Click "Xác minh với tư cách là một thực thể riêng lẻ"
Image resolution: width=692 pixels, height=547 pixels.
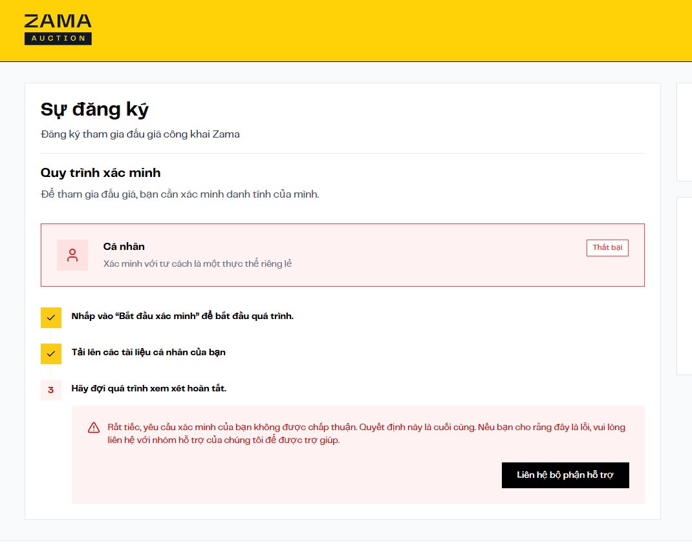[197, 263]
